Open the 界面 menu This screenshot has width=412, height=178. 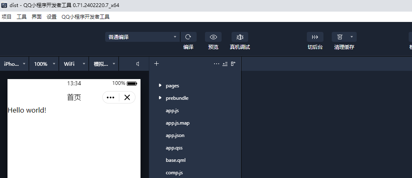(x=37, y=17)
